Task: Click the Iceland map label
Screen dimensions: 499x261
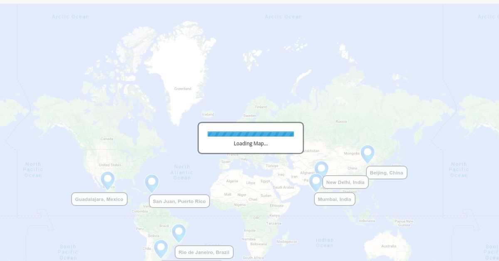Action: pos(208,114)
